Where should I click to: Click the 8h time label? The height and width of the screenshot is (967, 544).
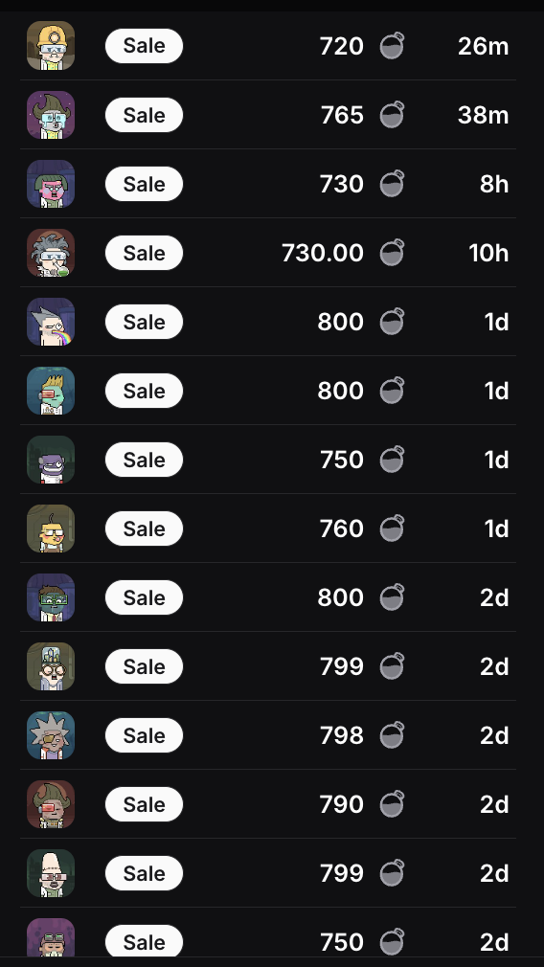(x=494, y=184)
